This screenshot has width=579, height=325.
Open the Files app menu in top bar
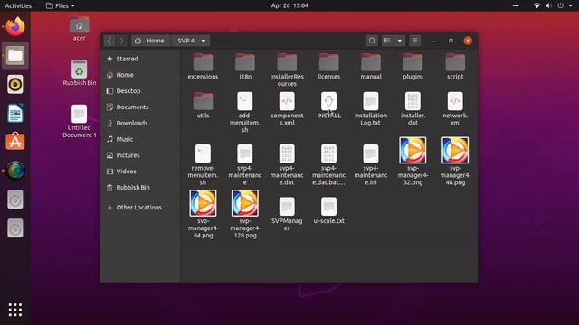point(61,5)
